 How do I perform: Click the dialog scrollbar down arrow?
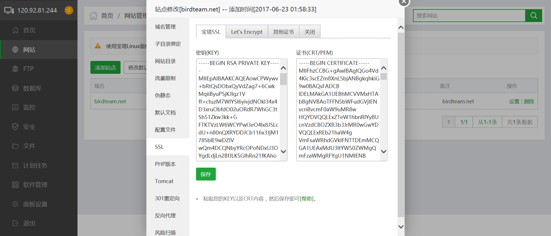pos(401,227)
